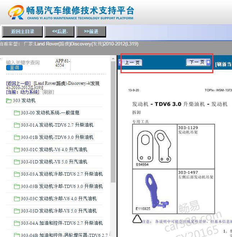The image size is (232, 237).
Task: Click the 刷新 link in the left panel
Action: pyautogui.click(x=48, y=92)
